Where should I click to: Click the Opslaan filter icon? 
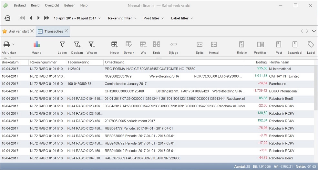(x=77, y=44)
